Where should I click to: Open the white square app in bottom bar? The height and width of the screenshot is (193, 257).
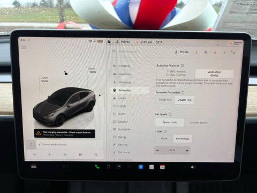coord(152,167)
